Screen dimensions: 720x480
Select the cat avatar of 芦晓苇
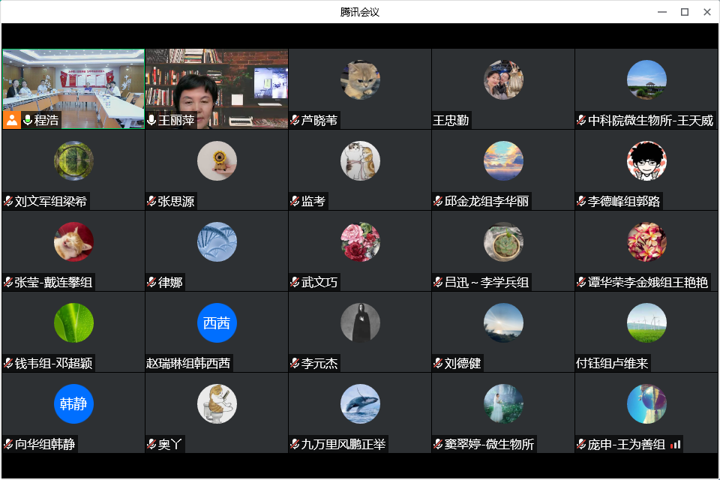(x=360, y=80)
